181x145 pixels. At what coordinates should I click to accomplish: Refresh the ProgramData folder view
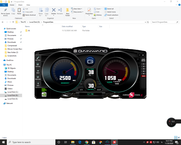pos(148,22)
